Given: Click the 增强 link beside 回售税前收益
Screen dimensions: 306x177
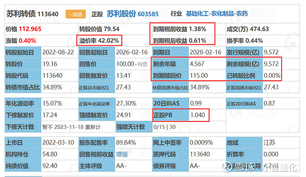Looking at the screenshot, I should (x=122, y=154).
